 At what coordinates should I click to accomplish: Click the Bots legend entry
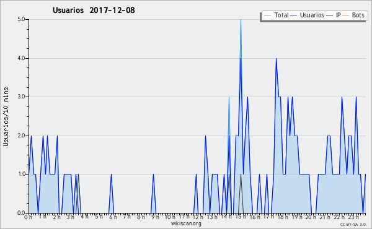353,15
